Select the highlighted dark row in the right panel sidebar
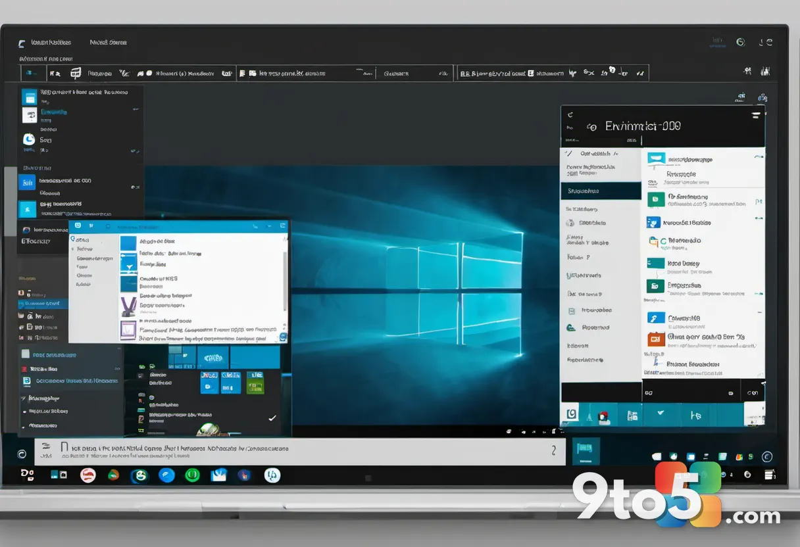 601,191
